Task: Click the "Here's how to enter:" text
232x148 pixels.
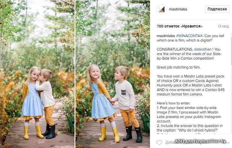Action: point(173,103)
